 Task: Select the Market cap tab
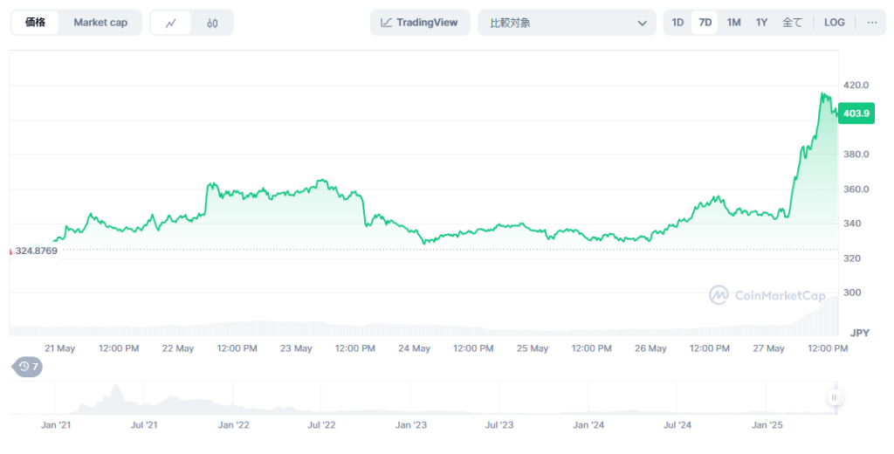coord(100,23)
